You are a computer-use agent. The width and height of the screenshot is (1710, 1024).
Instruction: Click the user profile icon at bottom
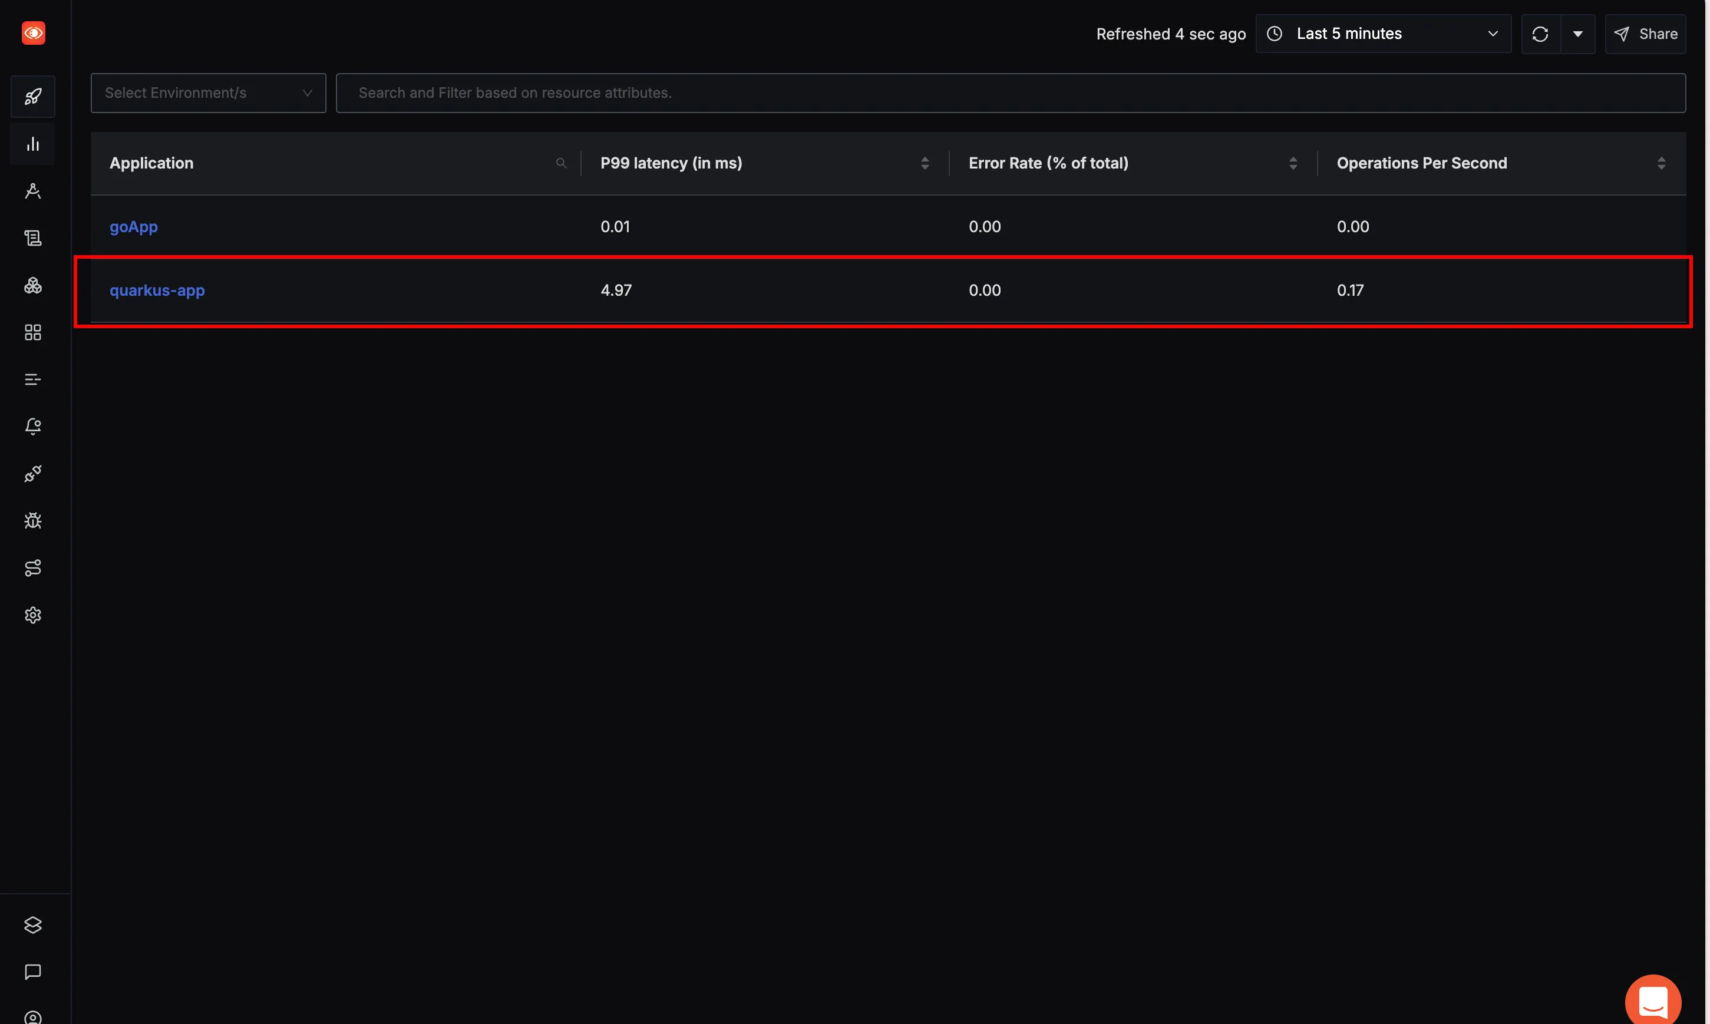[33, 1018]
